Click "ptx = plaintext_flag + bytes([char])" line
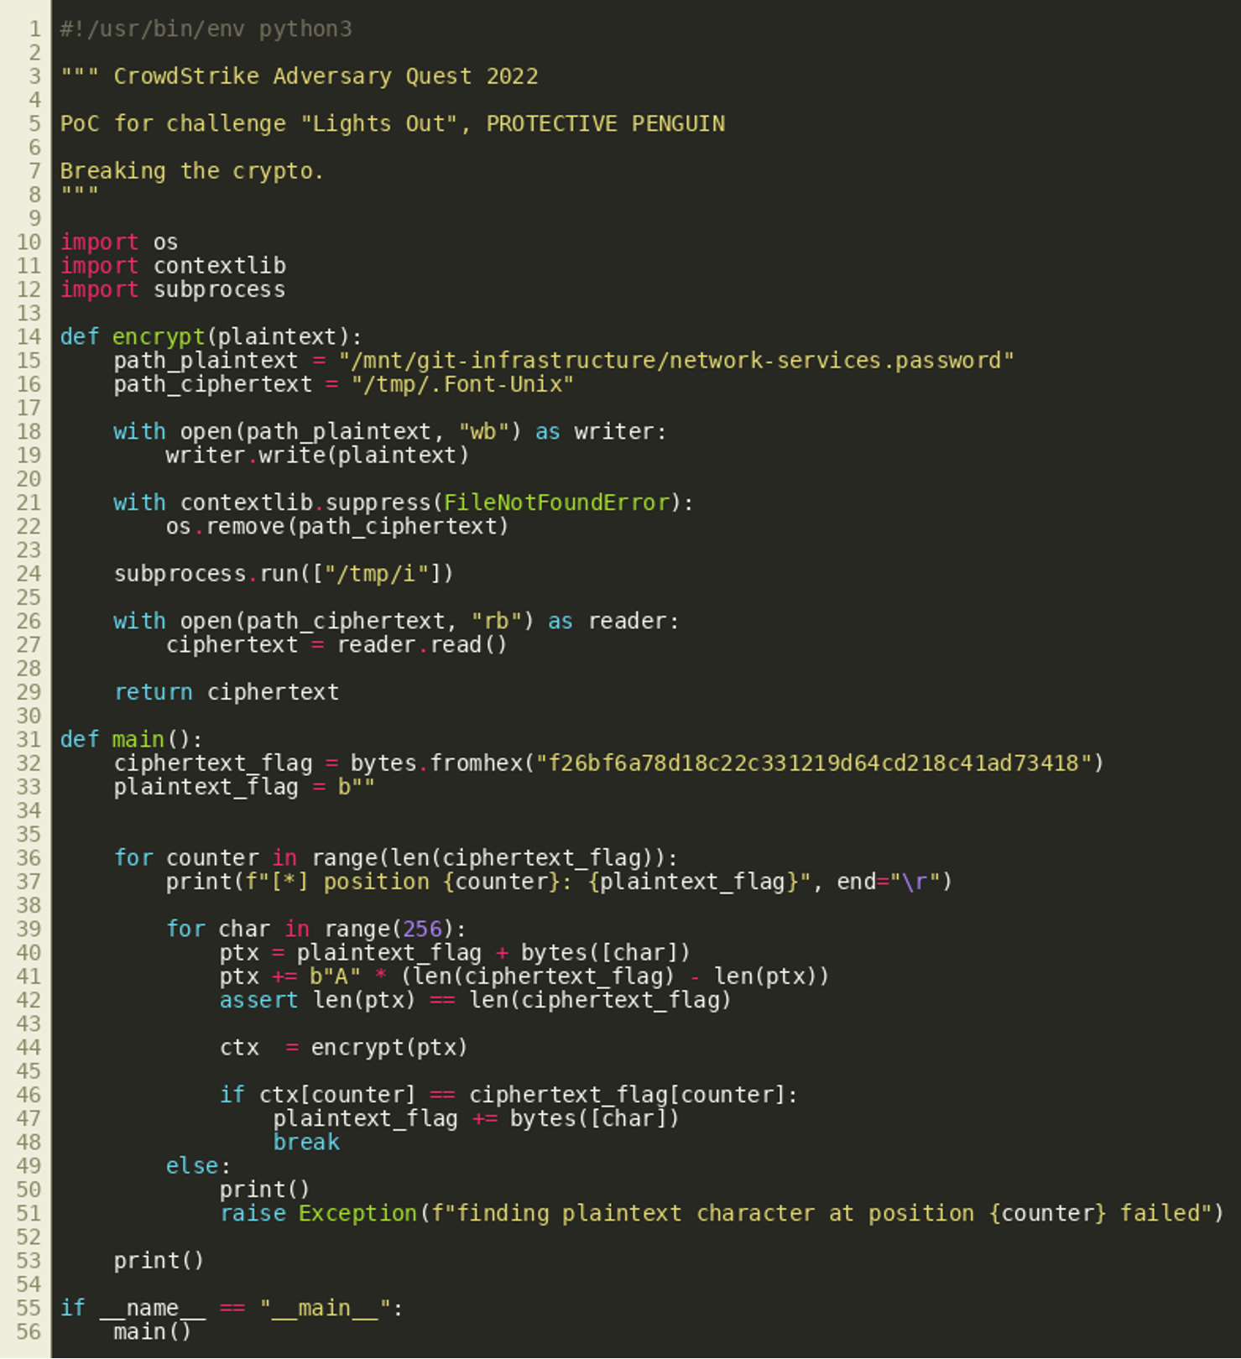This screenshot has width=1241, height=1359. (455, 953)
